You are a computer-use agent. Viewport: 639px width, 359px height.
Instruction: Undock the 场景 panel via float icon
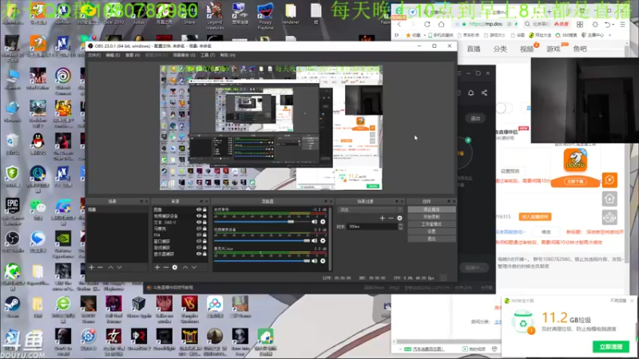pos(142,202)
